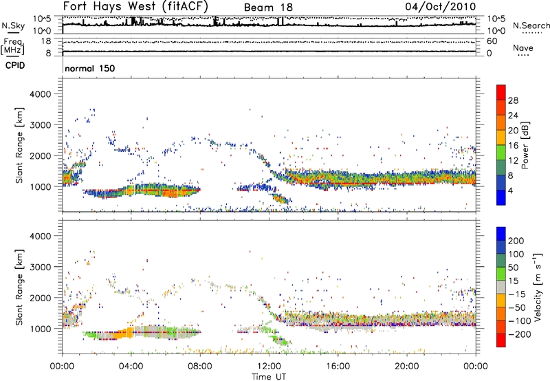Viewport: 550px width, 381px height.
Task: Click the 'Power [dB]' colorbar label
Action: (x=525, y=145)
